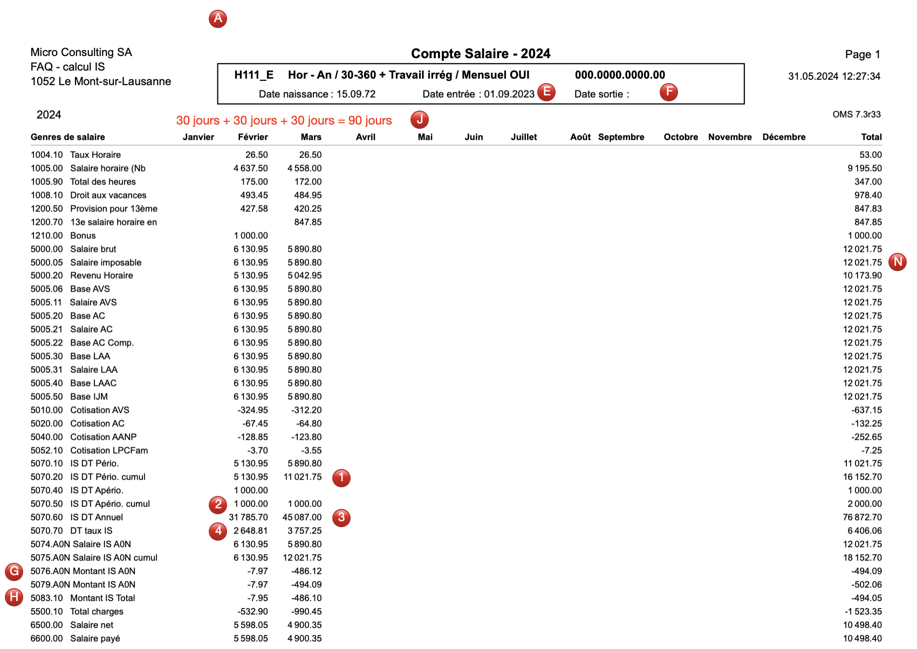
Task: Click the row label "5074.A0N Salaire IS A0N"
Action: (x=81, y=544)
